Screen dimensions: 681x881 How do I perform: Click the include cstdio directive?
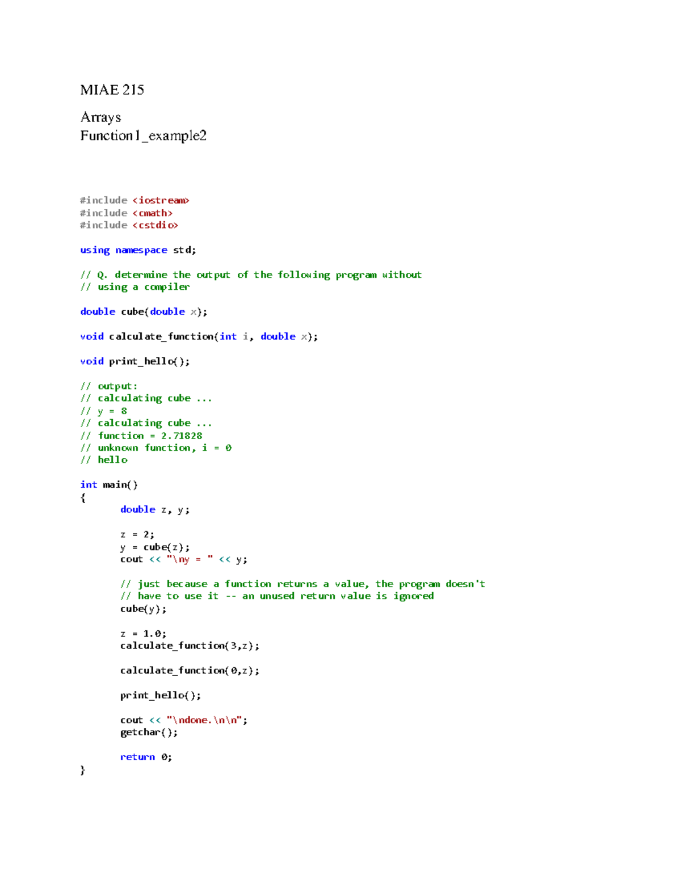pos(129,225)
